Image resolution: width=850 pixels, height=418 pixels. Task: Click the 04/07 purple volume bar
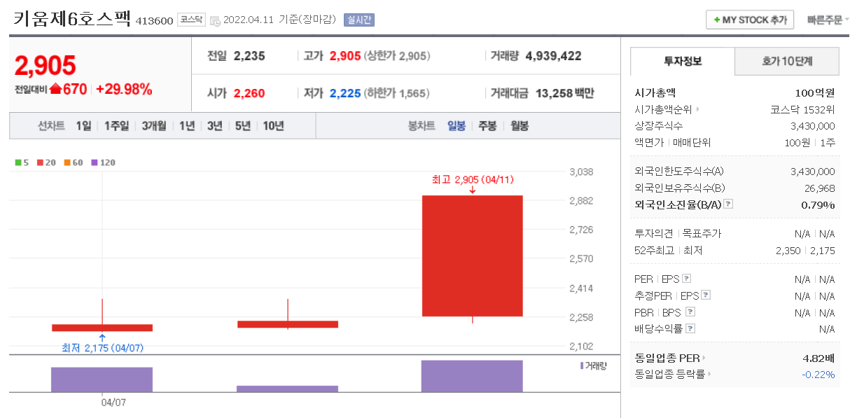pos(102,379)
